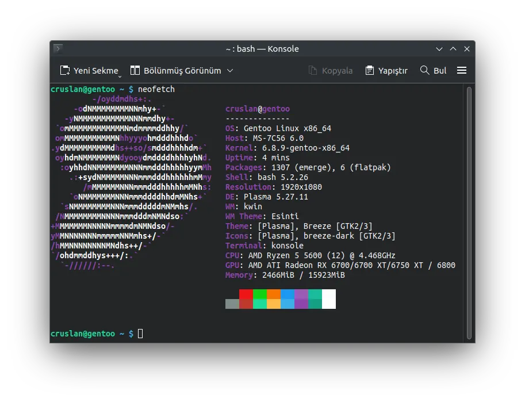
Task: Open search with the Bul button
Action: click(x=433, y=71)
